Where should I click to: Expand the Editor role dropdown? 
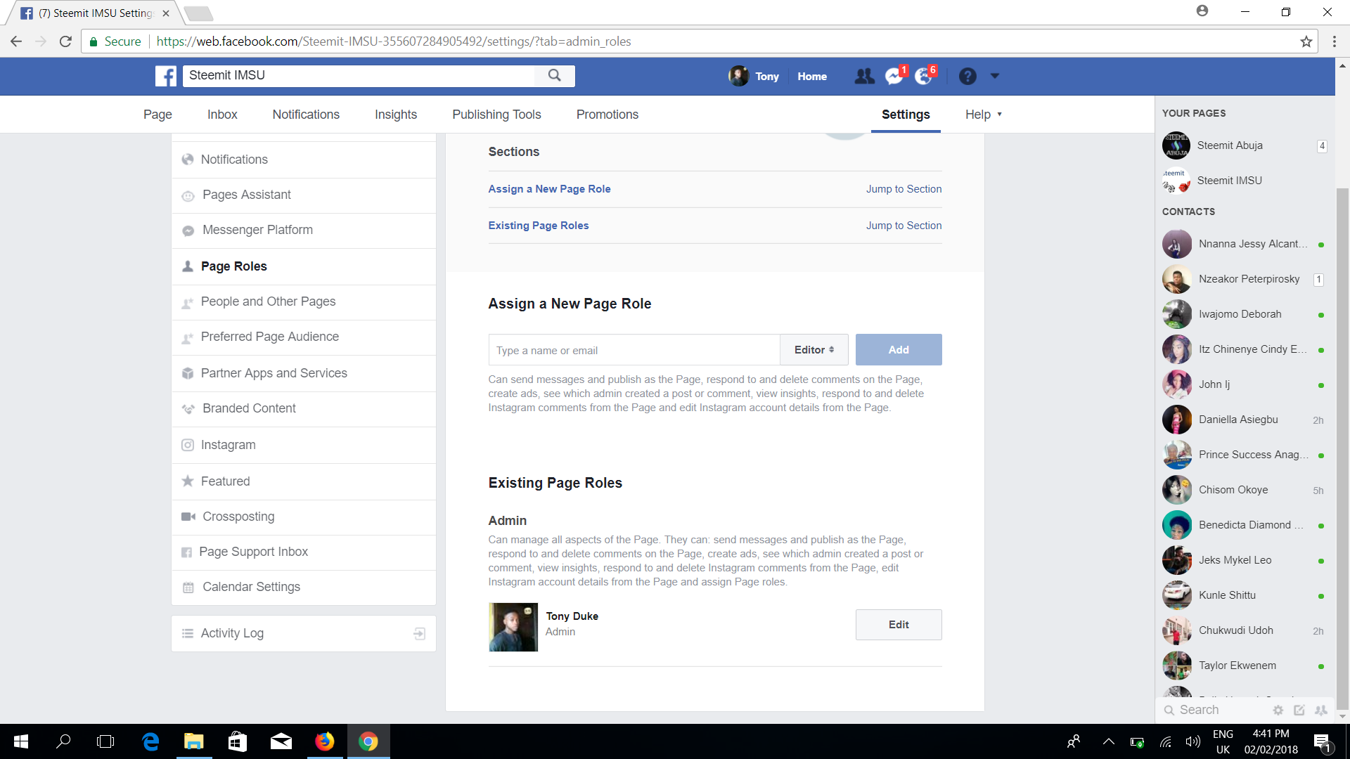coord(814,350)
